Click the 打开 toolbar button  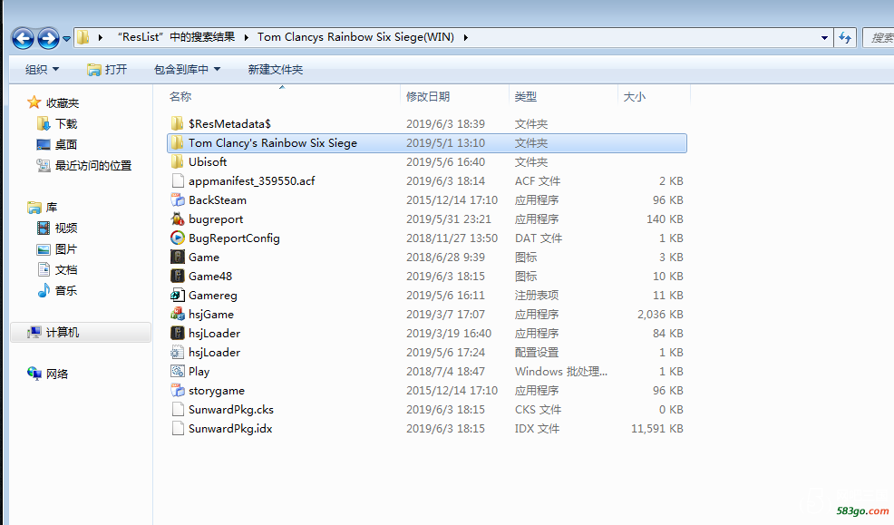(107, 70)
